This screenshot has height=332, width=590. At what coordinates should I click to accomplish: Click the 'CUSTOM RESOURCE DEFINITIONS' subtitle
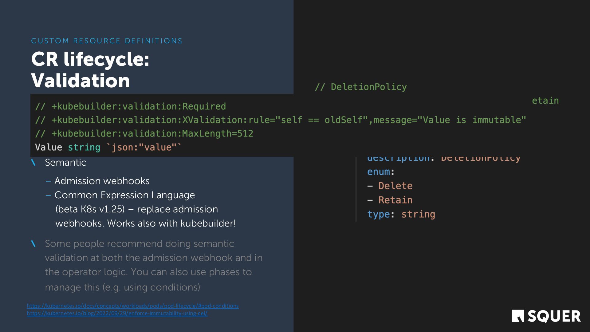[107, 41]
